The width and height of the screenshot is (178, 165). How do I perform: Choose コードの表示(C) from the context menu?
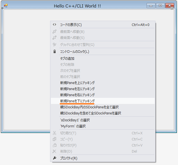pos(103,25)
